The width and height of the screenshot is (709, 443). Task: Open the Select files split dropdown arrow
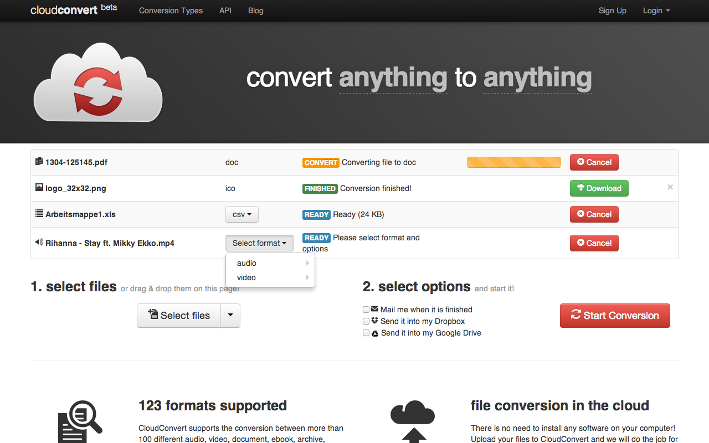click(x=230, y=315)
